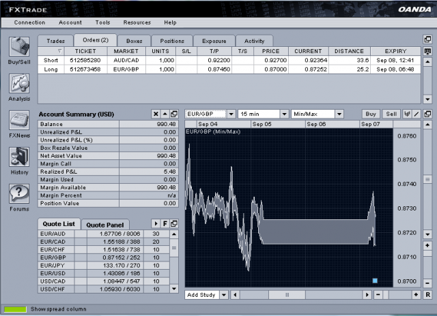This screenshot has width=437, height=316.
Task: Click the blue order marker on chart
Action: coord(375,281)
